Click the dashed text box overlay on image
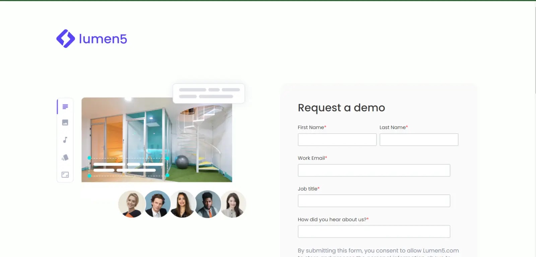This screenshot has height=257, width=536. click(x=128, y=167)
